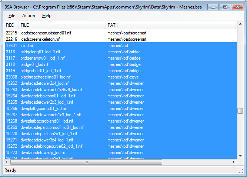Click record number 15273
Image resolution: width=247 pixels, height=177 pixels.
[11, 153]
